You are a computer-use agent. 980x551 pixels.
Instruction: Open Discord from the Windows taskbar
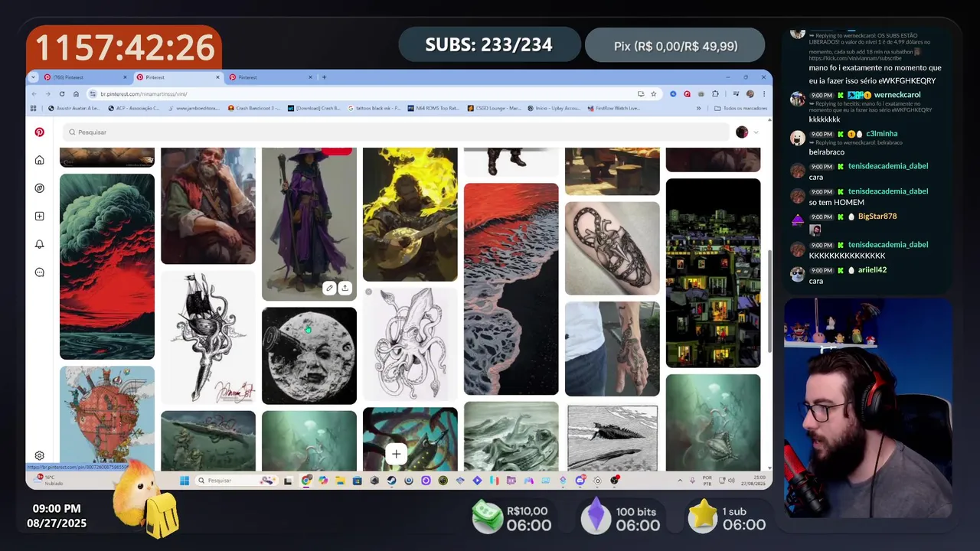[580, 481]
